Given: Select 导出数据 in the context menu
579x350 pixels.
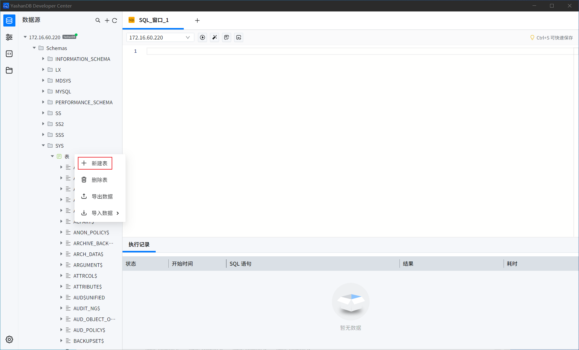Looking at the screenshot, I should 102,196.
